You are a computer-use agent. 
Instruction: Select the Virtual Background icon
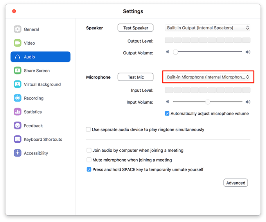[18, 84]
